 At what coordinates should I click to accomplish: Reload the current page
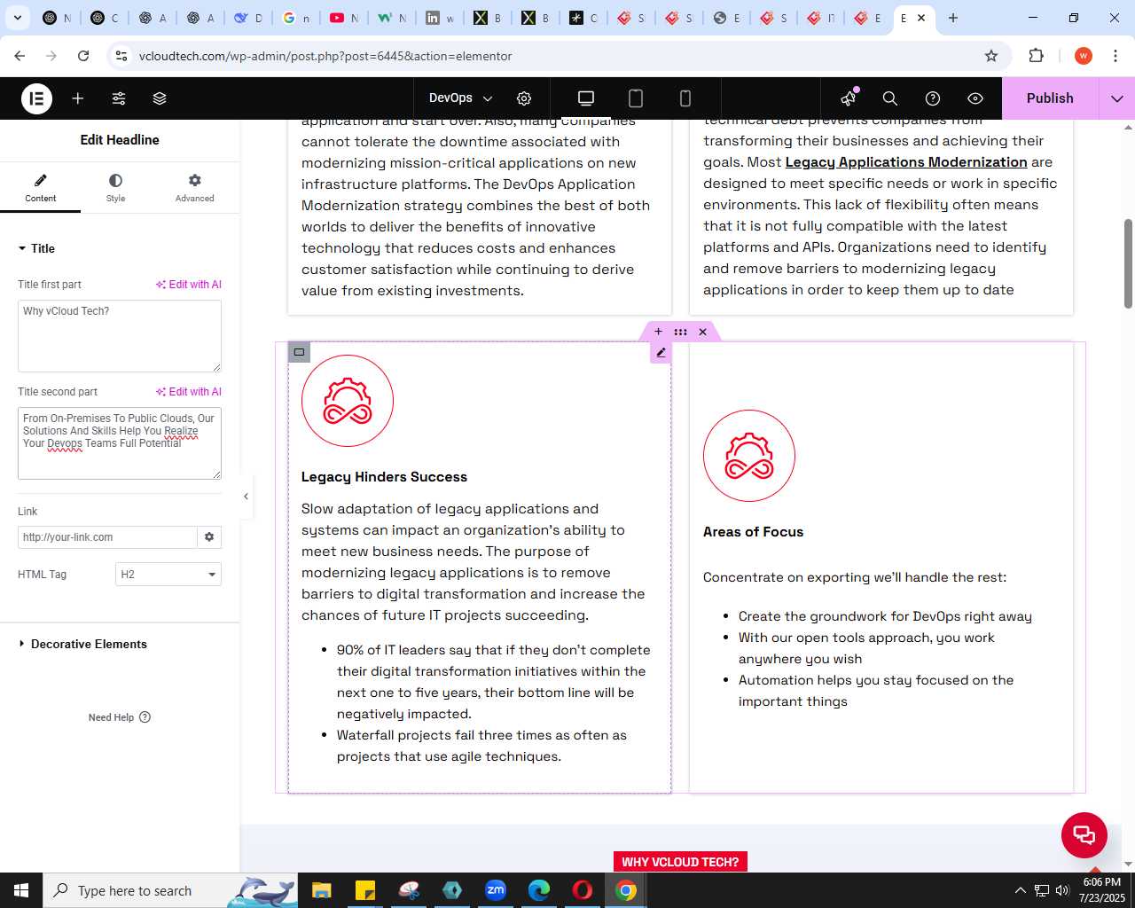83,56
